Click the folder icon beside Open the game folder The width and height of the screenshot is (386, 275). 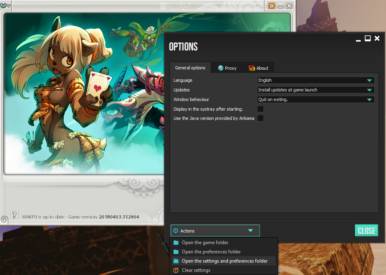click(176, 243)
